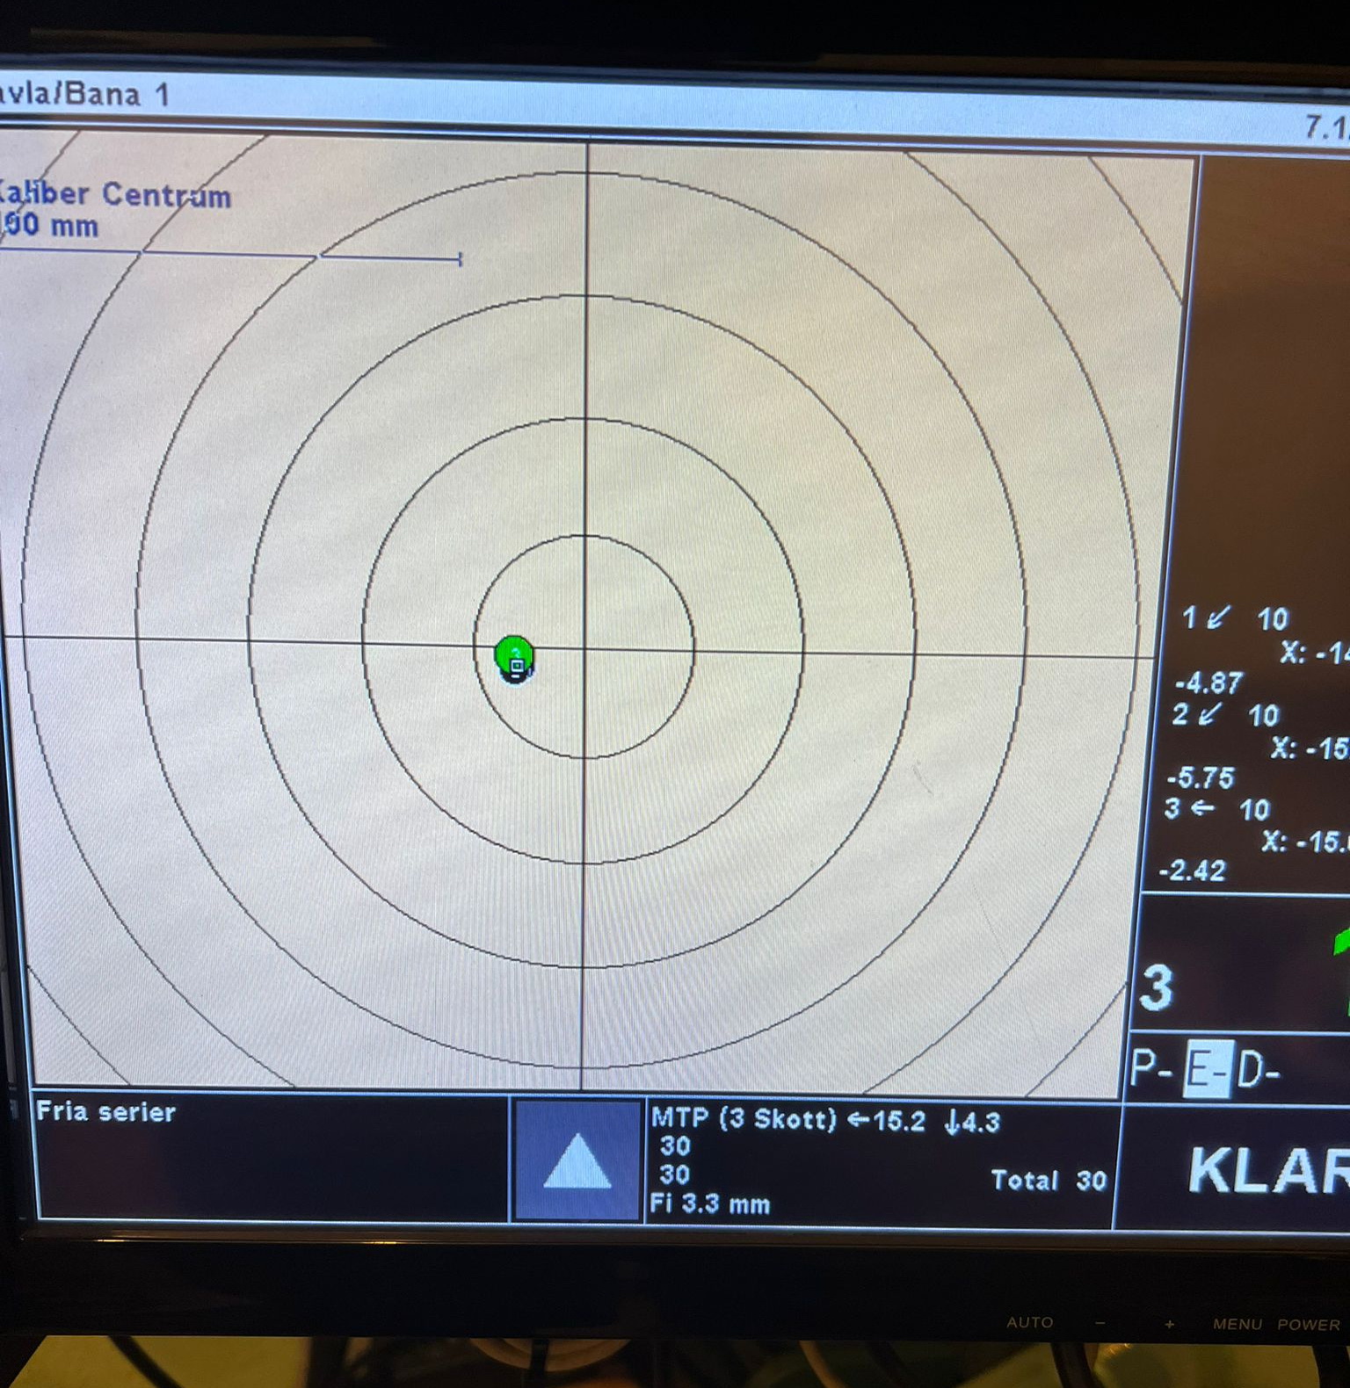Screen dimensions: 1350x1388
Task: Click the monitor's MENU button label
Action: pyautogui.click(x=1237, y=1324)
